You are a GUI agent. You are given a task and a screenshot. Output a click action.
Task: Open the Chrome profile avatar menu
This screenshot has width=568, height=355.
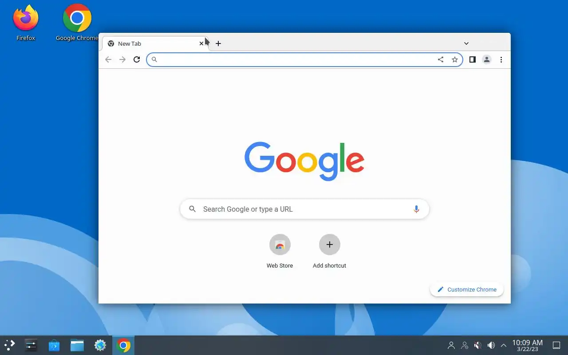pyautogui.click(x=487, y=59)
